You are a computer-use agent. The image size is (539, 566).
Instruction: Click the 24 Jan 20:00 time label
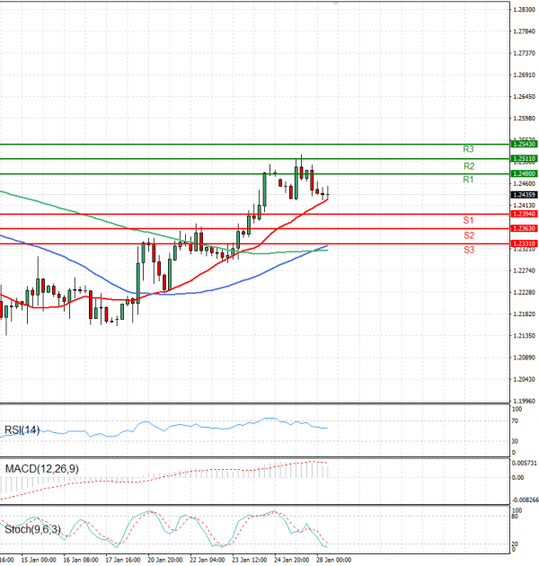pos(292,560)
